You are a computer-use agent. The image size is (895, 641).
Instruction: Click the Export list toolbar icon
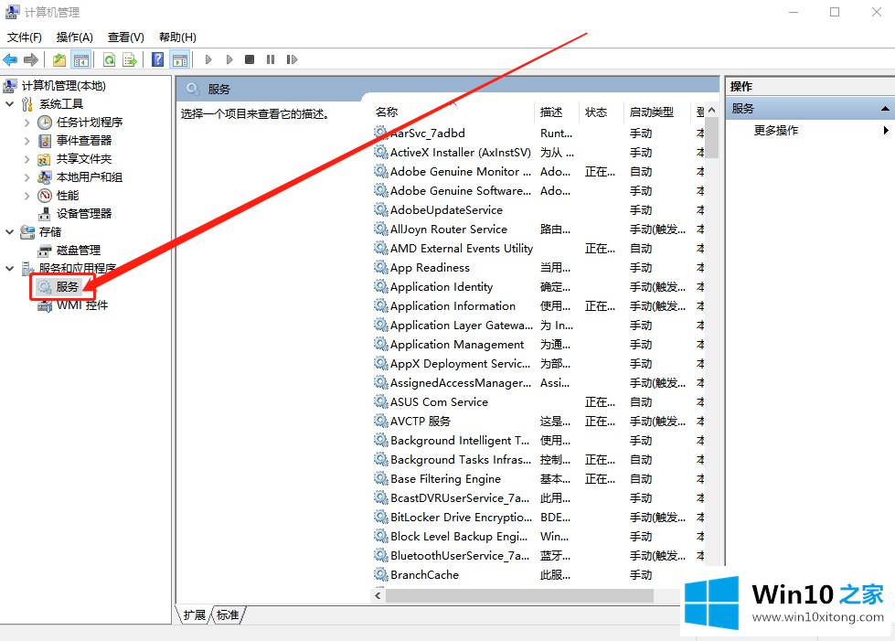tap(130, 59)
